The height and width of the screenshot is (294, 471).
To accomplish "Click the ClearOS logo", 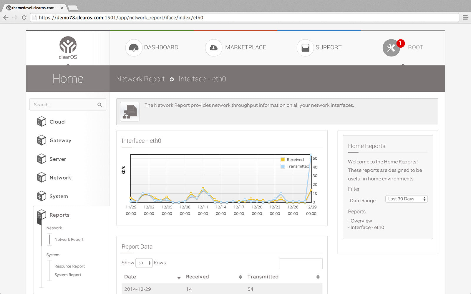I will (68, 48).
